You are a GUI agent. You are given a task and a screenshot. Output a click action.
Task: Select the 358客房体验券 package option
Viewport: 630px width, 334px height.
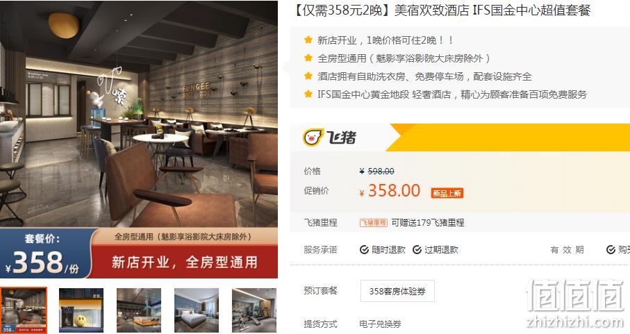397,291
